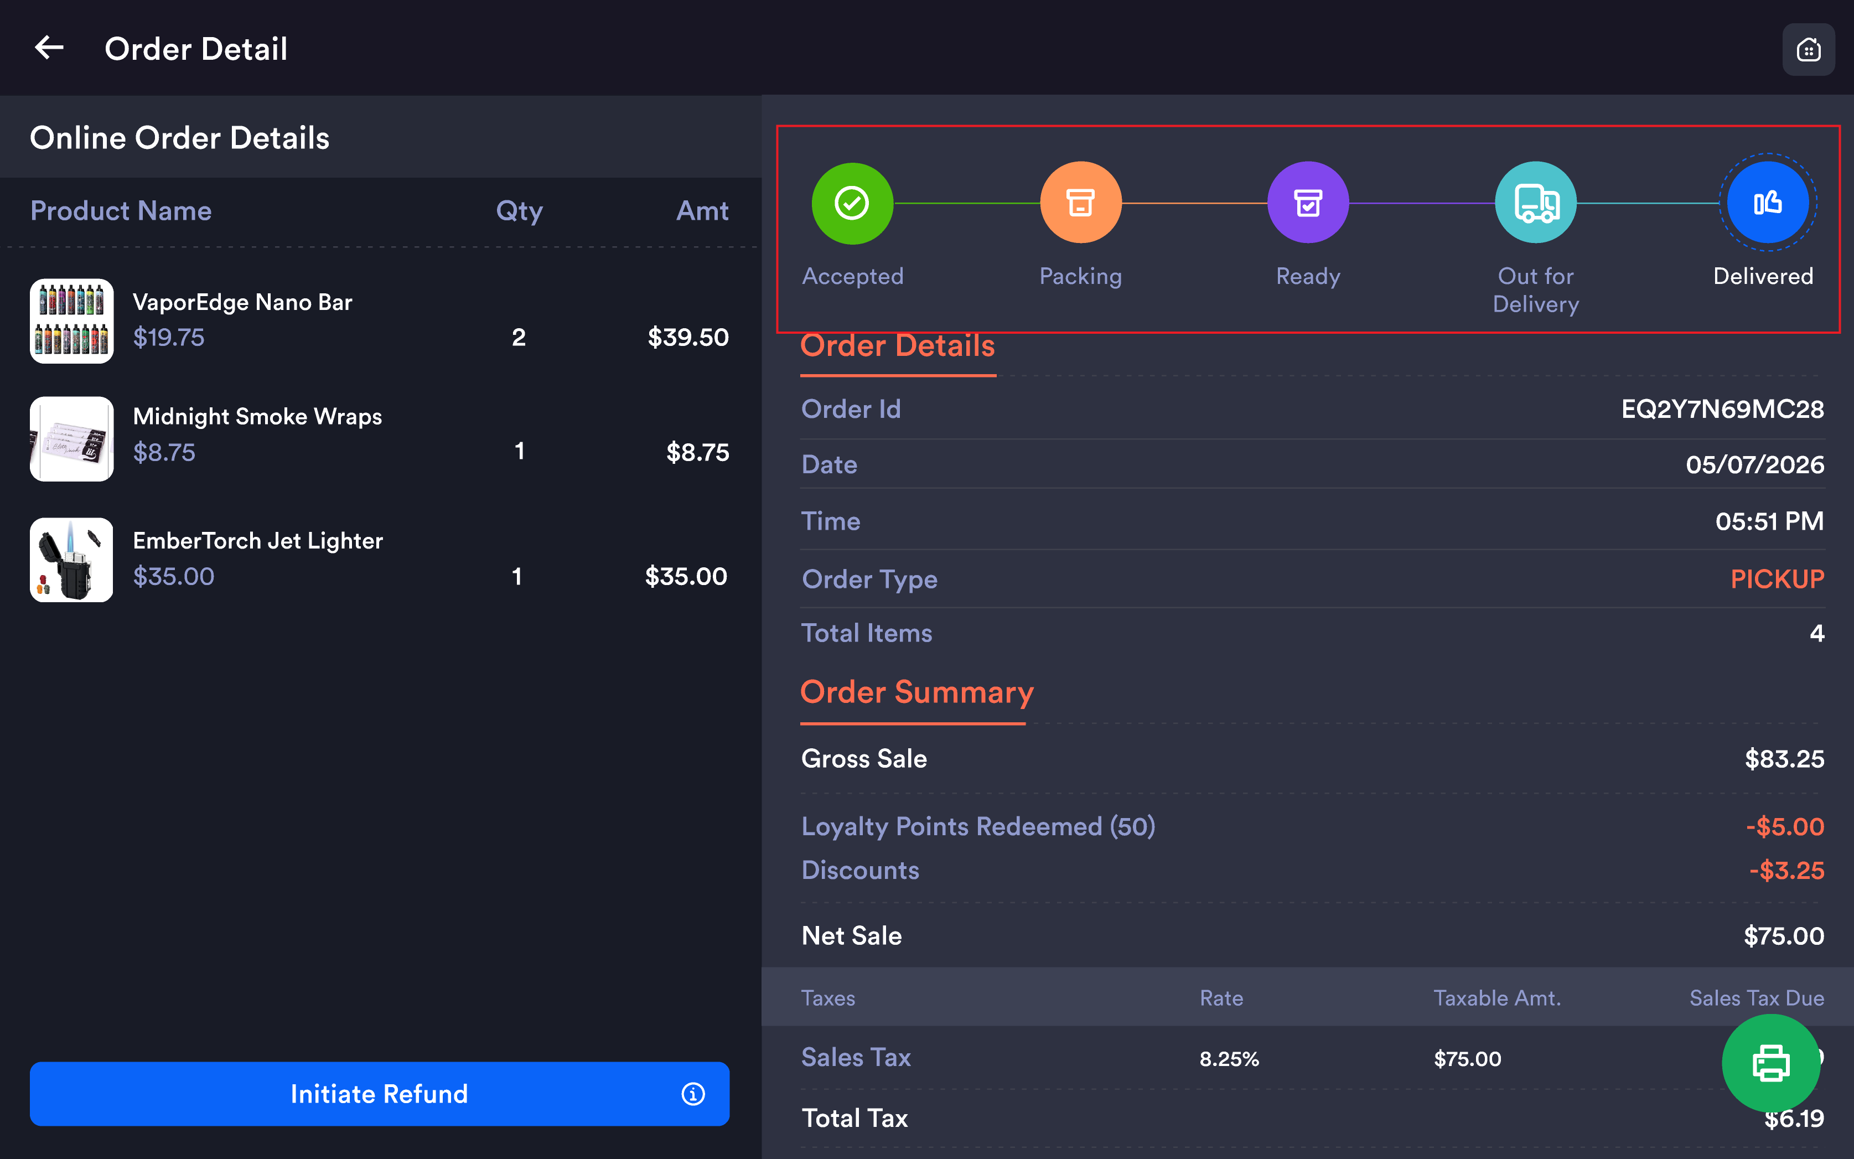
Task: Select the Order Details section heading
Action: click(x=898, y=346)
